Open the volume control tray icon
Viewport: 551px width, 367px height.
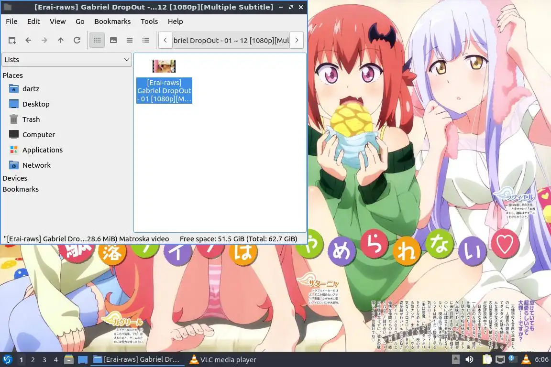click(x=469, y=359)
